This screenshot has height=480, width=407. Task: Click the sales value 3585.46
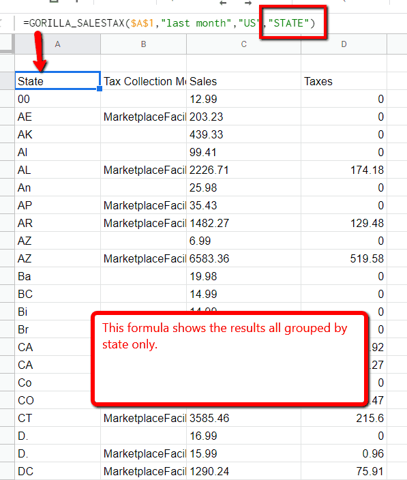(x=243, y=418)
